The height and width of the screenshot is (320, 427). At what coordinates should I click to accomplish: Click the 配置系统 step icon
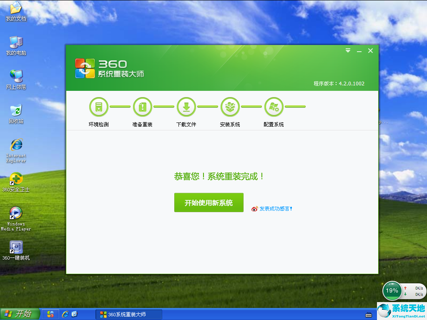pyautogui.click(x=274, y=107)
